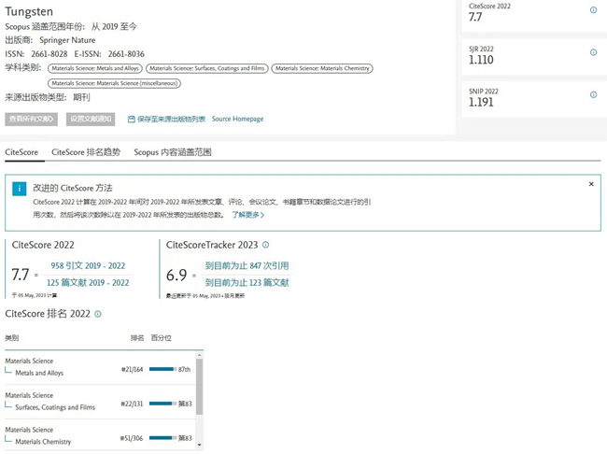Open the Source Homepage link
This screenshot has width=607, height=454.
[237, 120]
